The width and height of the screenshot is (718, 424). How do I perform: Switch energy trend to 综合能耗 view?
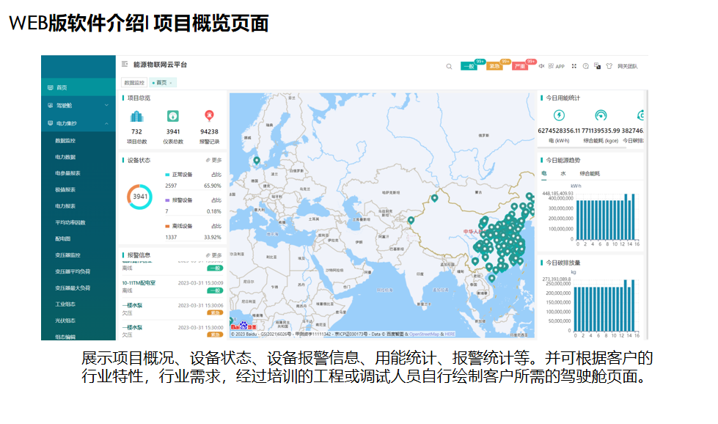[590, 172]
